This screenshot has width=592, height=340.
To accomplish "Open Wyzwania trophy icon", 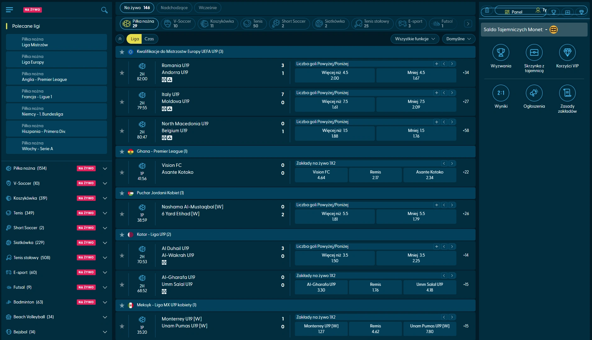I will 501,53.
